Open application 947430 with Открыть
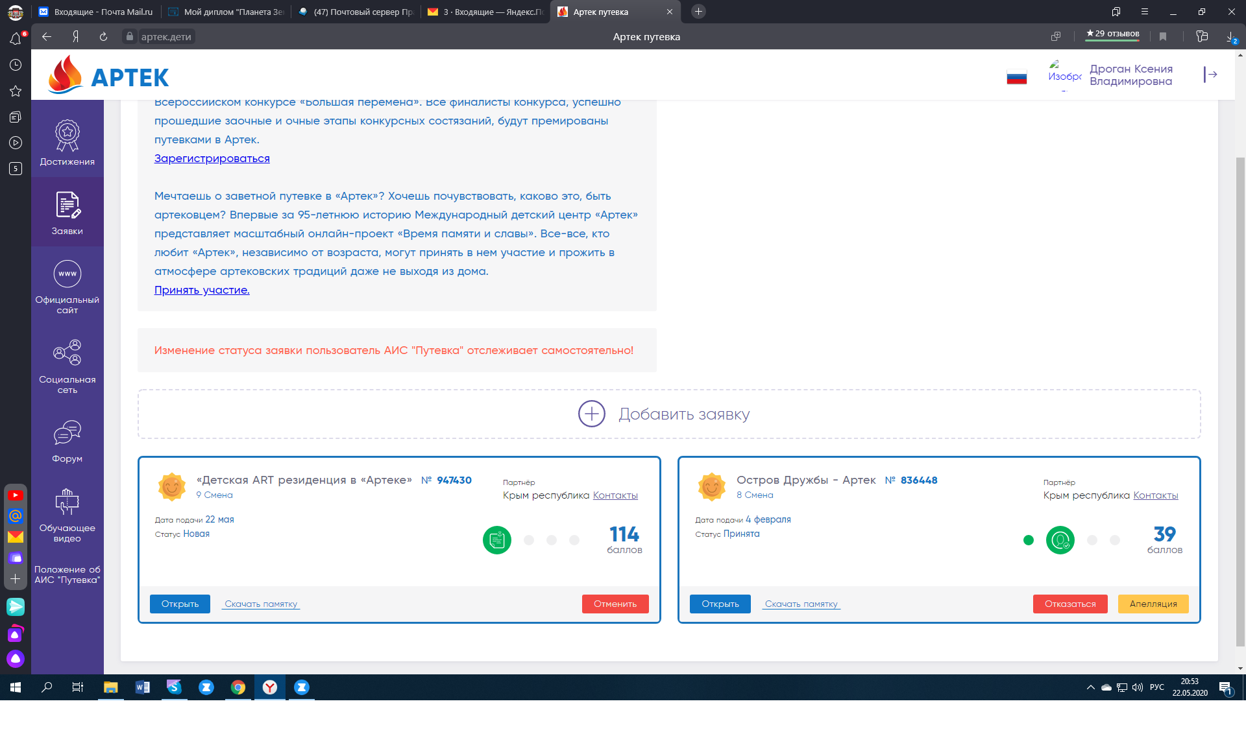The width and height of the screenshot is (1246, 734). [180, 604]
